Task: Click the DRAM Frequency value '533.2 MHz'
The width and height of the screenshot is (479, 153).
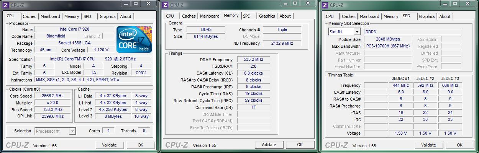Action: (x=253, y=60)
